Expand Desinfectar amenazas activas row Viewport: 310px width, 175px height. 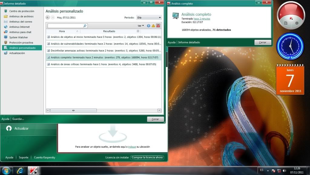pos(48,51)
